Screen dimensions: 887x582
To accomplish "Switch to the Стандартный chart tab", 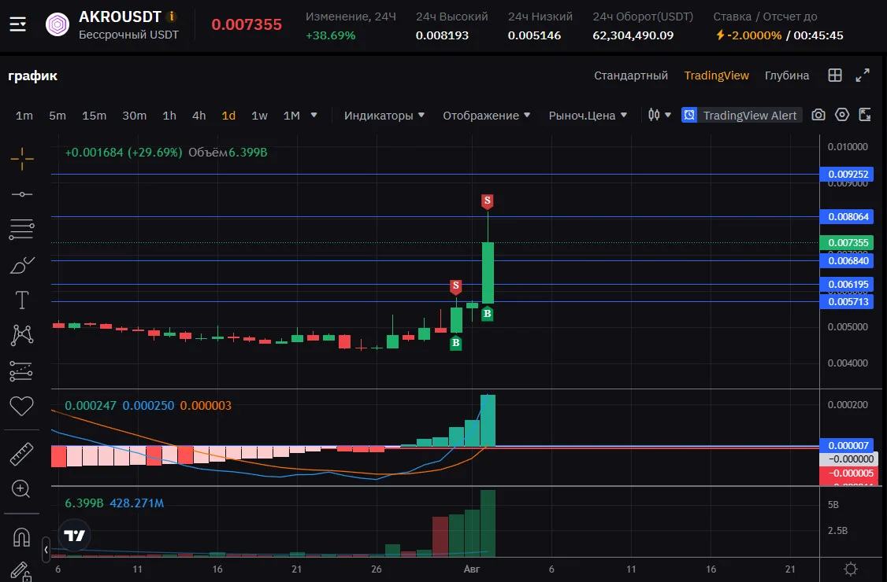I will click(631, 76).
